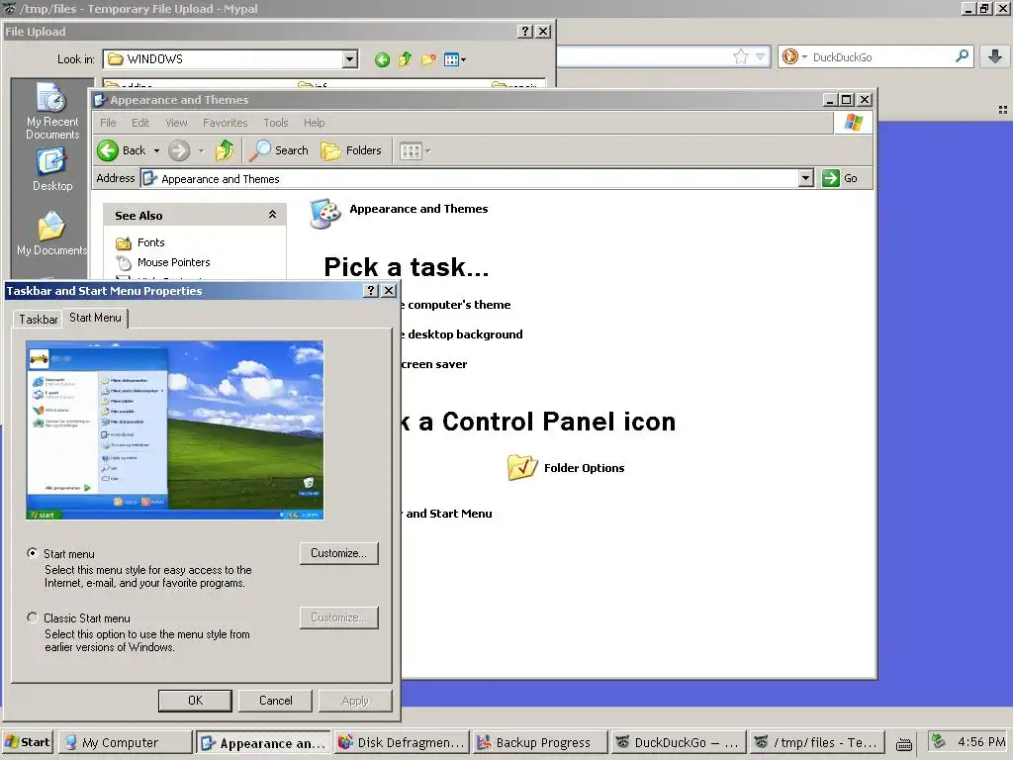
Task: Click the Start menu preview image
Action: pos(174,430)
